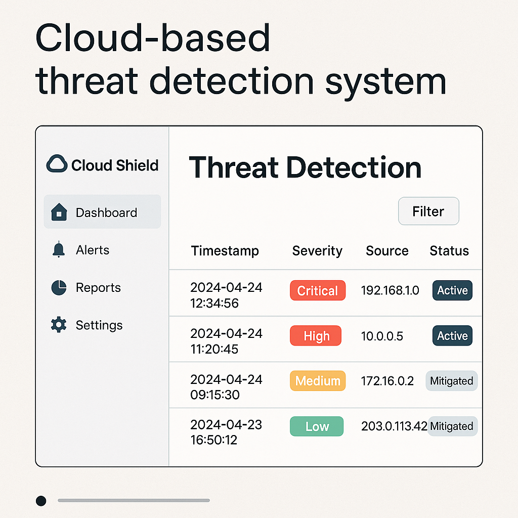Open the Filter options
Viewport: 518px width, 518px height.
pos(428,211)
